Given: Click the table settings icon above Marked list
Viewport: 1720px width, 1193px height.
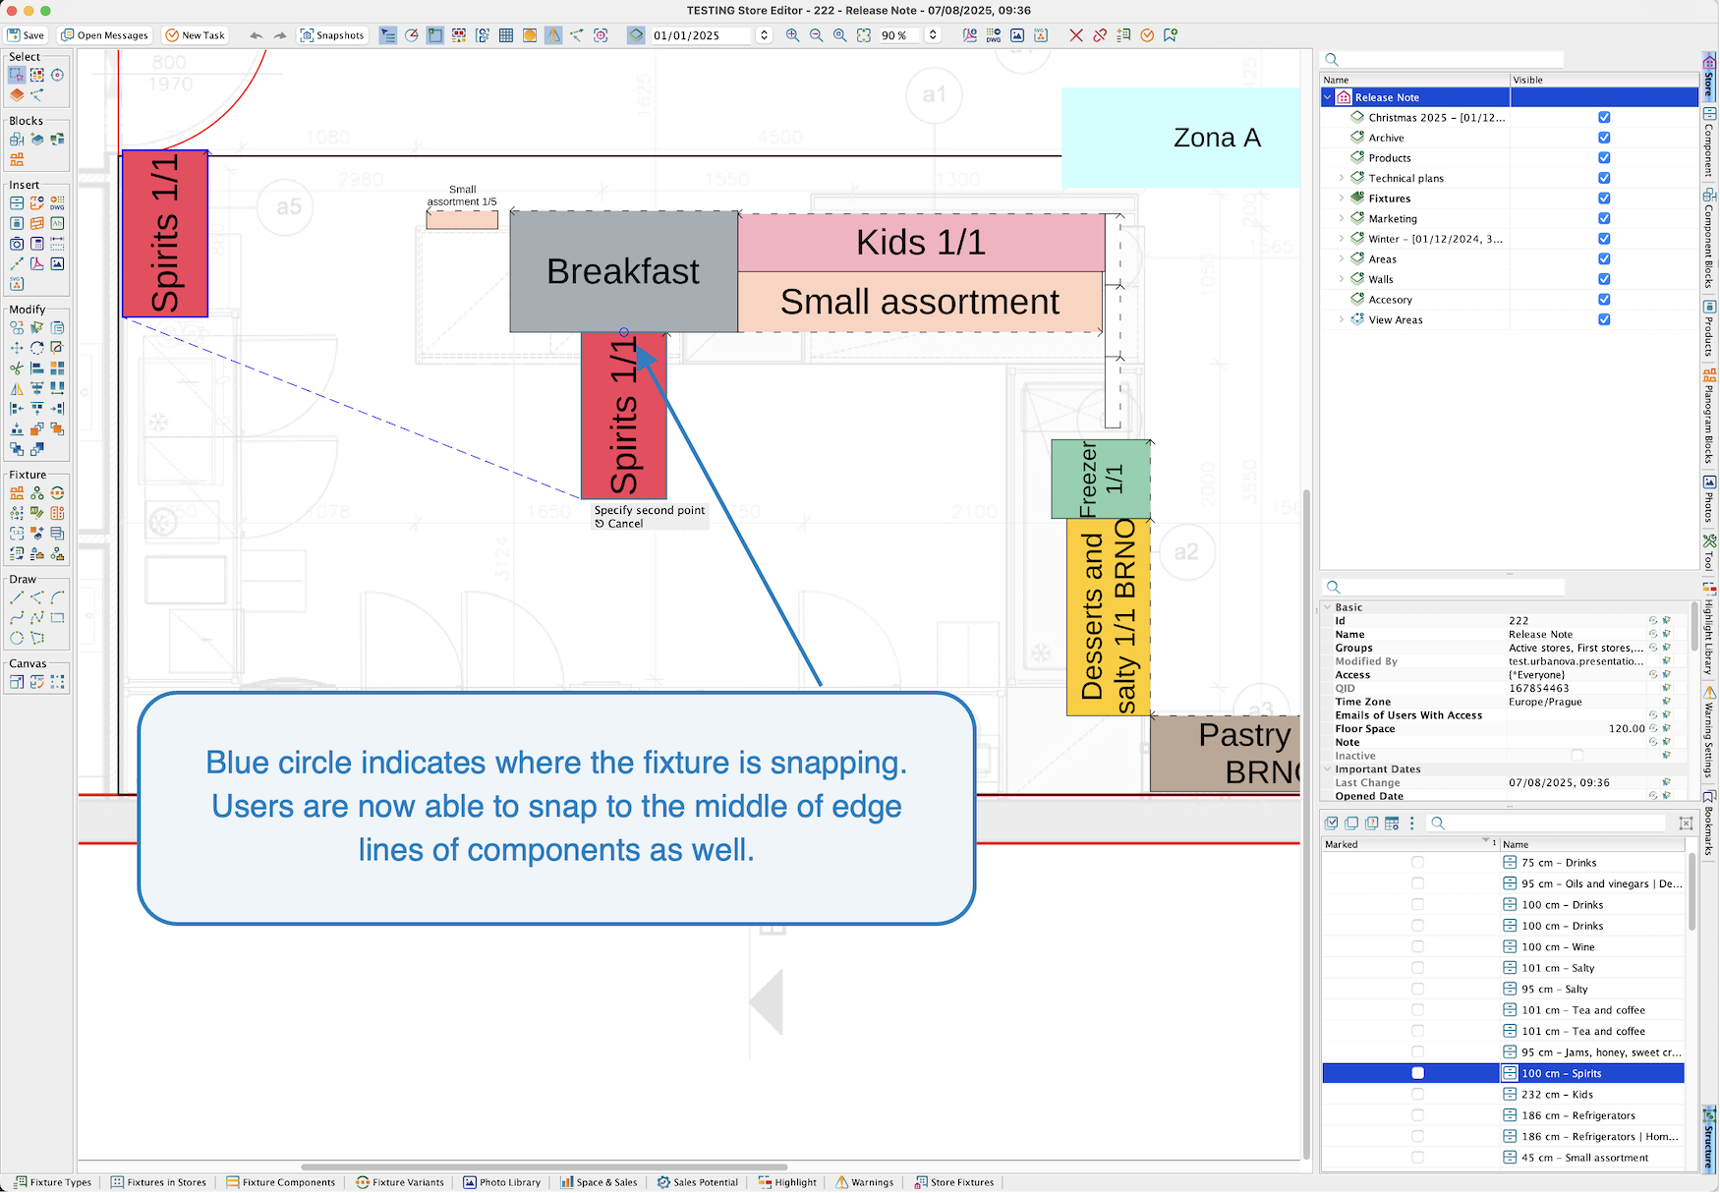Looking at the screenshot, I should [1392, 824].
